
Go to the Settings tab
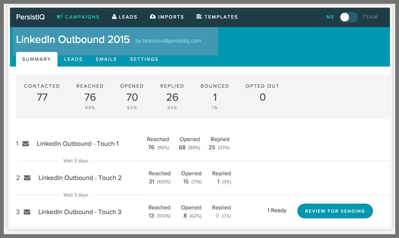[144, 59]
